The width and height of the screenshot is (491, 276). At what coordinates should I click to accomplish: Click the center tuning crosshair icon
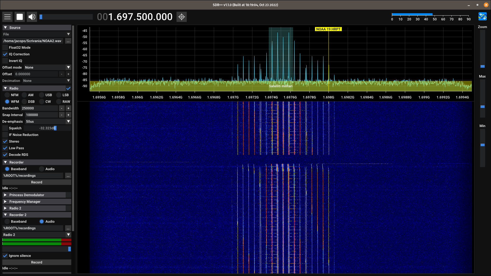click(182, 17)
